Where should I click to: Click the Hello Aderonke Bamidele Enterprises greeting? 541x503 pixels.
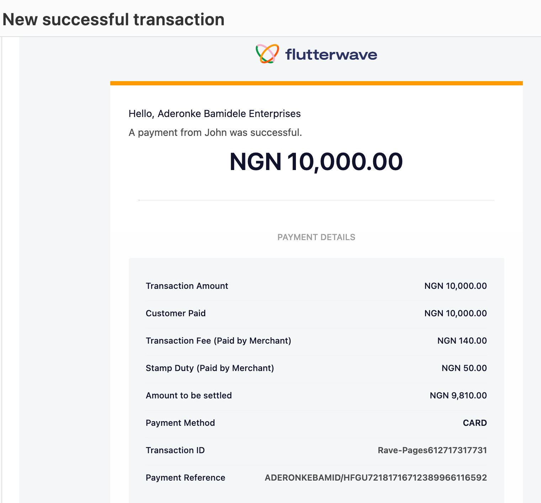click(214, 113)
